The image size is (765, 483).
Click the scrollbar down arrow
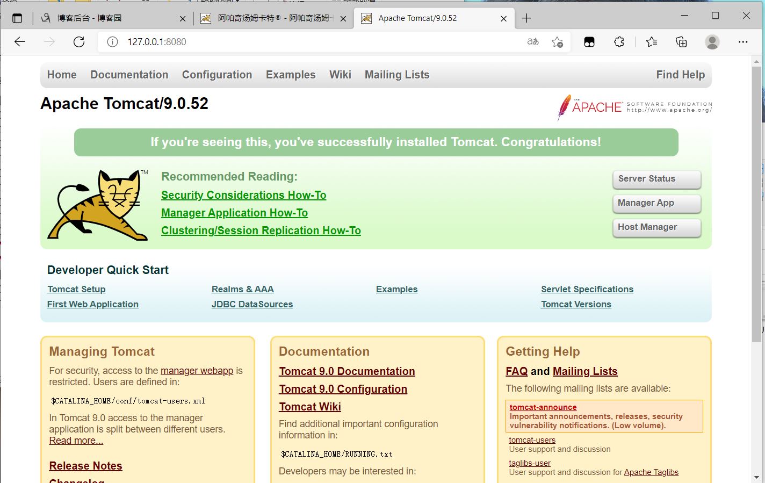(756, 477)
